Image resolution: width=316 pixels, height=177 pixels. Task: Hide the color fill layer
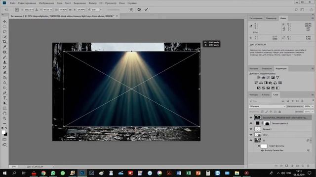251,123
